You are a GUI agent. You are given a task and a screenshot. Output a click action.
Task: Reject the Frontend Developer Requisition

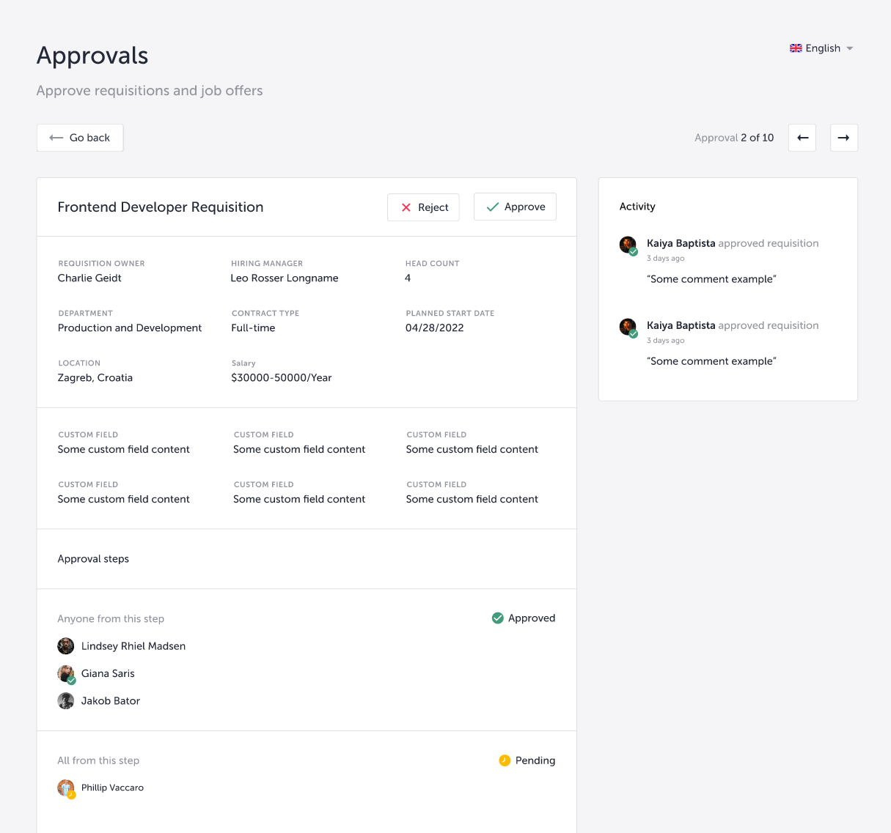click(x=423, y=207)
